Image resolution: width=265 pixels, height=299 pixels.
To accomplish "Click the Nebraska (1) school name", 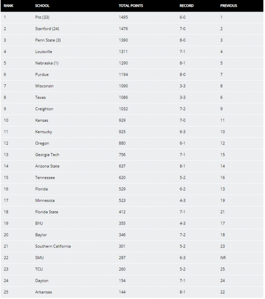I will point(47,63).
